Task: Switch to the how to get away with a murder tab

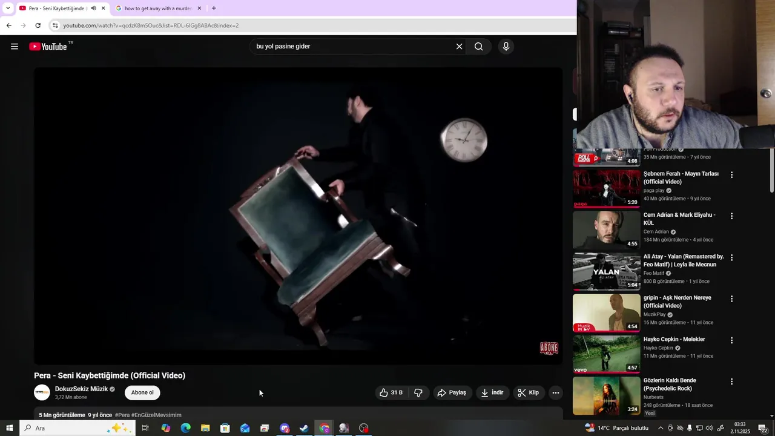Action: point(157,8)
